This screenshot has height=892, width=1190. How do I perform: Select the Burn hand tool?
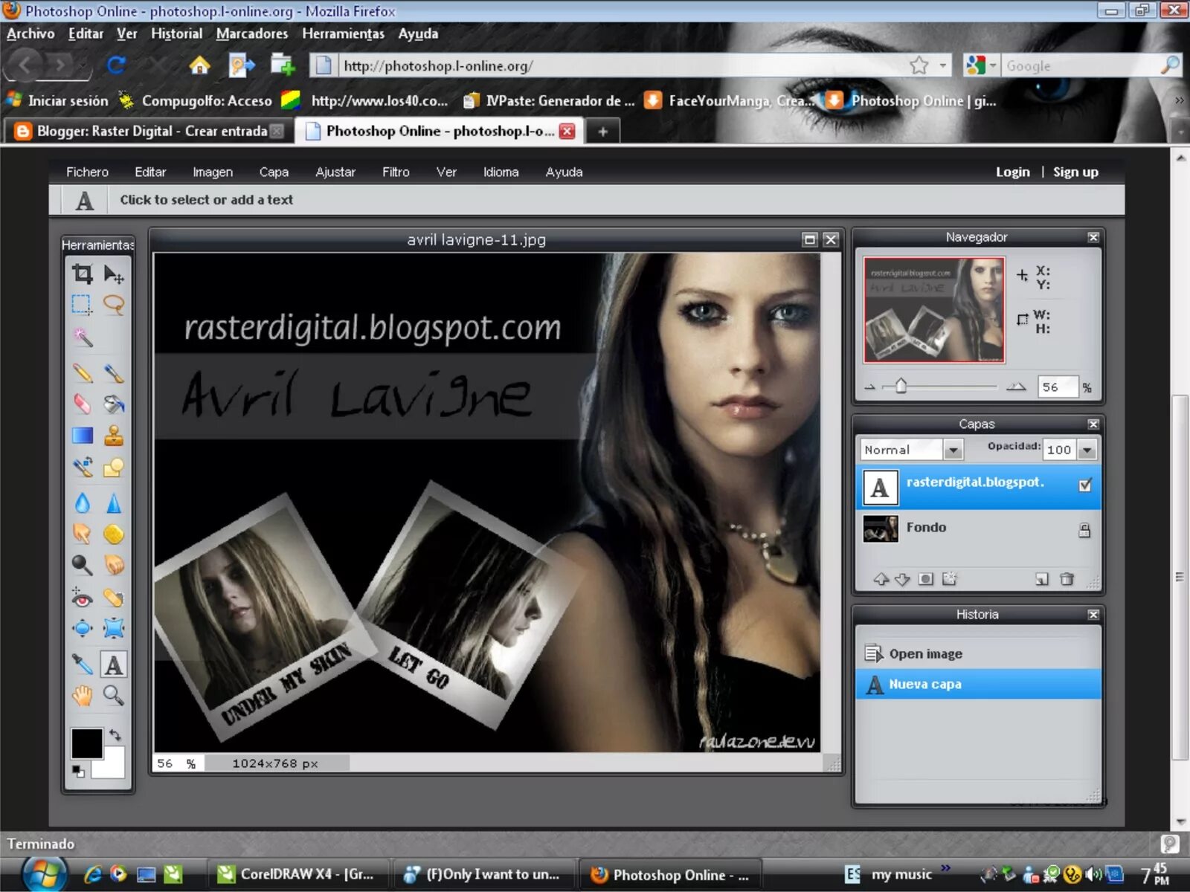(113, 565)
